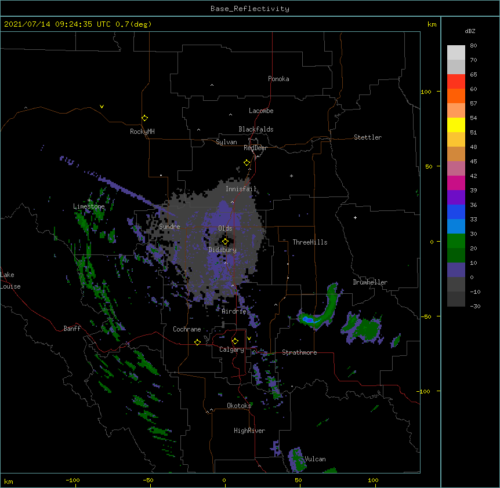Click the yellow diamond marker above Calgary

coord(235,341)
